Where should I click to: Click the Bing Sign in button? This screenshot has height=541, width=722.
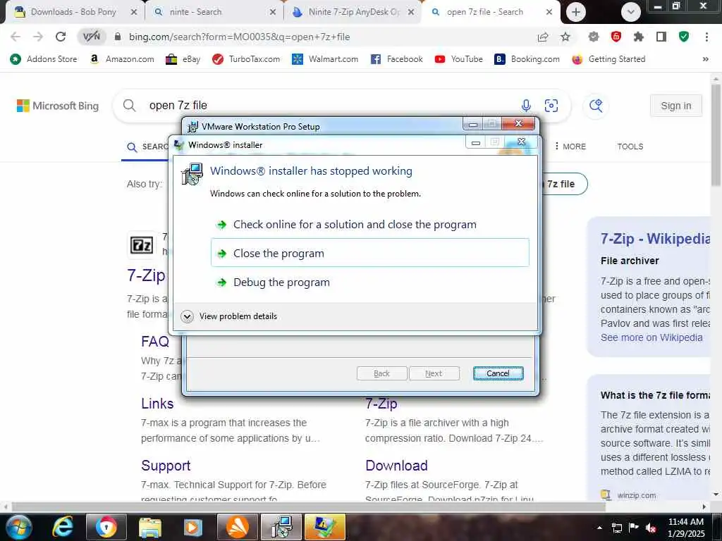676,106
